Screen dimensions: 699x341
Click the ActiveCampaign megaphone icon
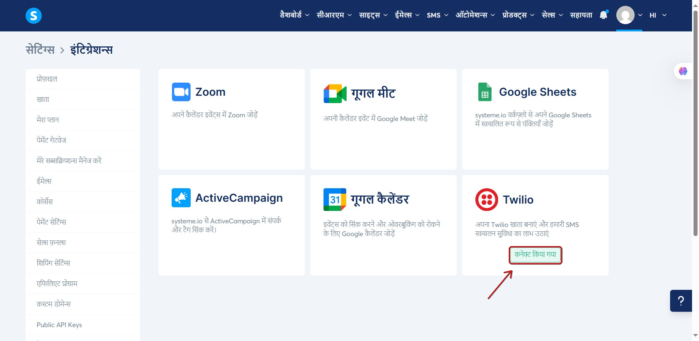(181, 198)
